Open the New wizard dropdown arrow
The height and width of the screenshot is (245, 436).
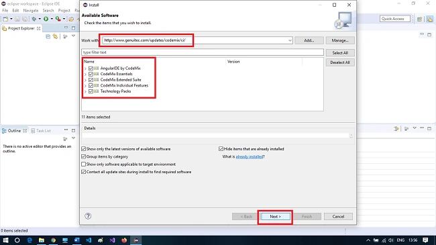click(11, 19)
